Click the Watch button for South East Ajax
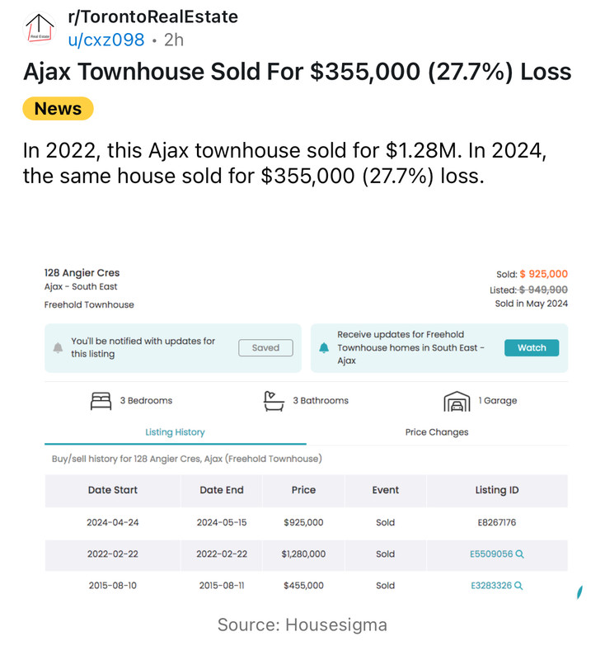The height and width of the screenshot is (660, 605). coord(532,347)
